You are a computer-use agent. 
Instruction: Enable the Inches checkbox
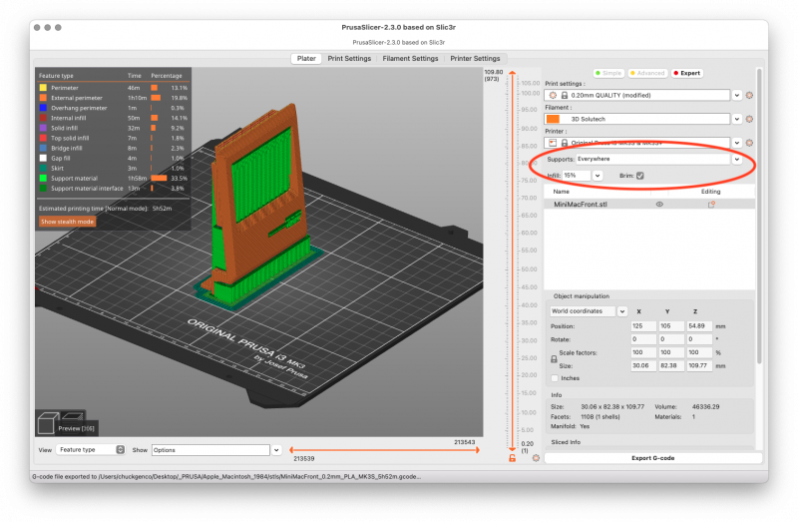555,378
